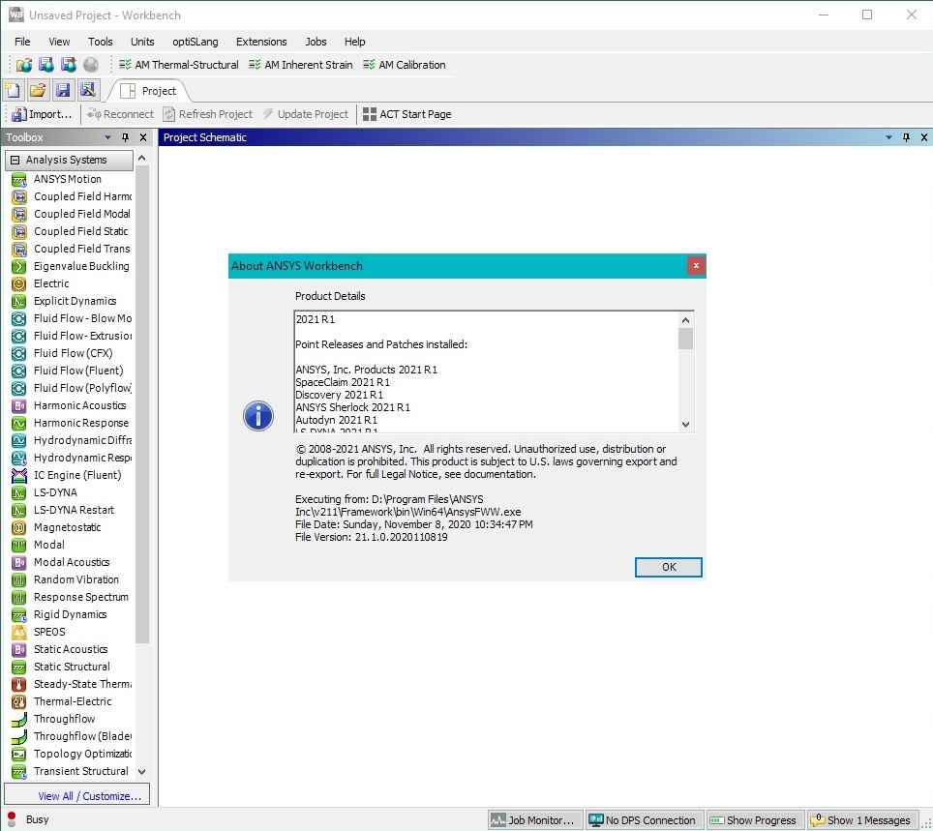Click the View All / Customize link
This screenshot has height=831, width=933.
pos(89,796)
